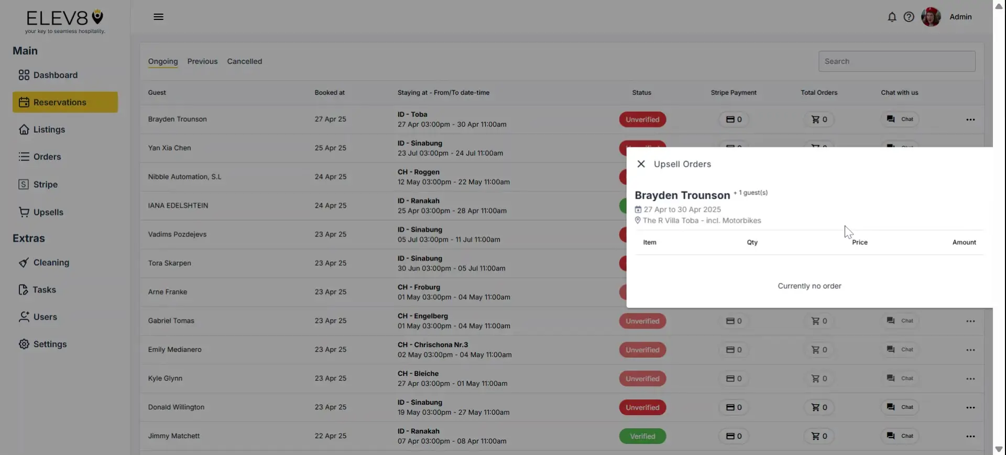This screenshot has height=455, width=1006.
Task: Open Users in sidebar
Action: [65, 317]
